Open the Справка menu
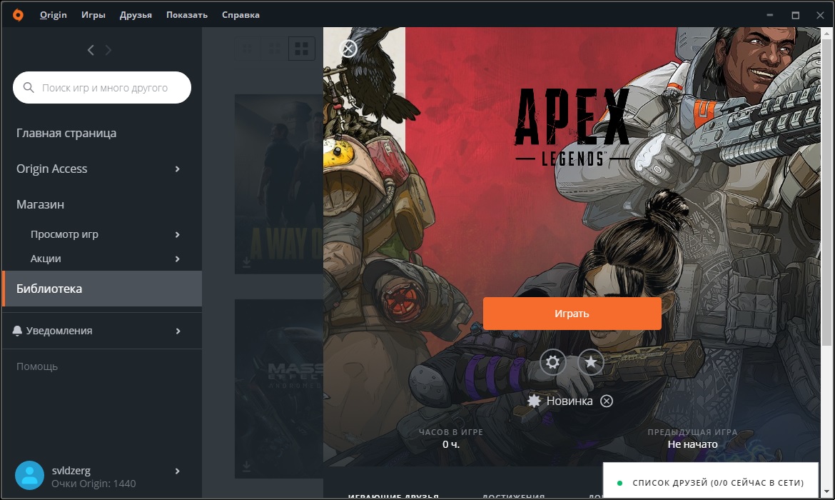Screen dimensions: 835x500 [241, 15]
